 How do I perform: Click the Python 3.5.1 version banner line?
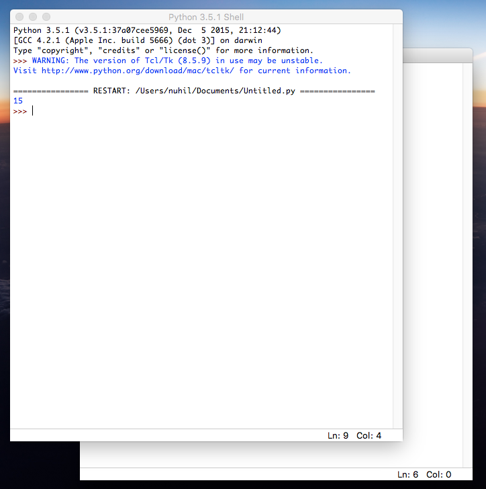click(147, 30)
